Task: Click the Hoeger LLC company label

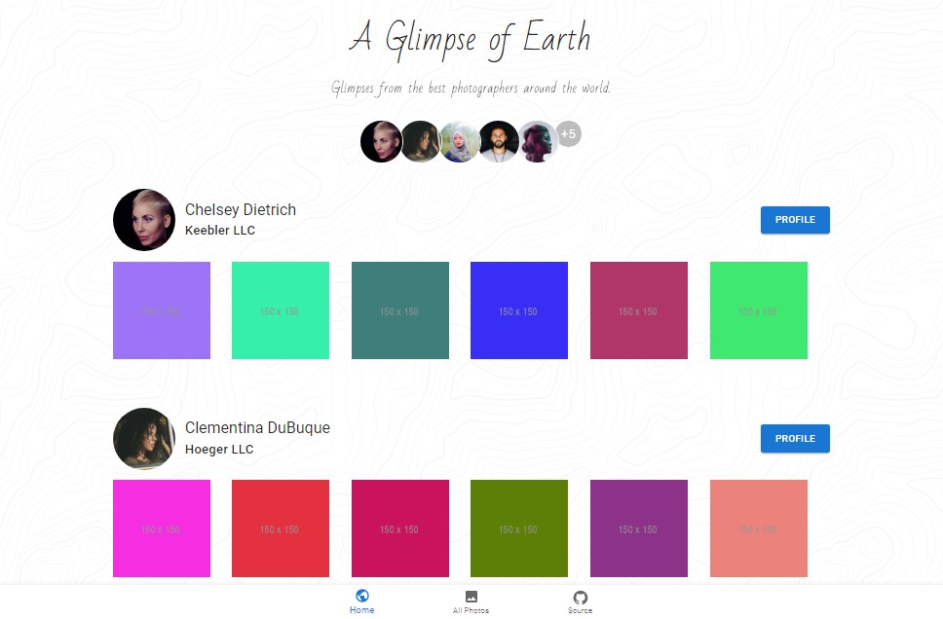Action: 219,449
